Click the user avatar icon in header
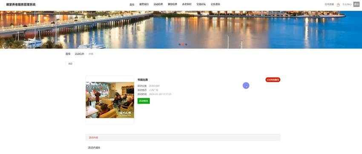The height and width of the screenshot is (154, 362). click(x=338, y=5)
